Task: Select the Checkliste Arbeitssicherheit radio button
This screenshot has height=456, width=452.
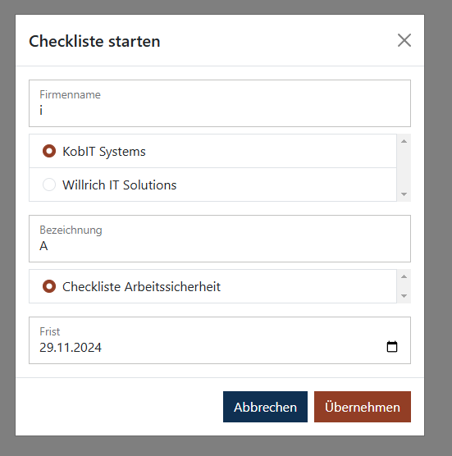Action: 49,286
